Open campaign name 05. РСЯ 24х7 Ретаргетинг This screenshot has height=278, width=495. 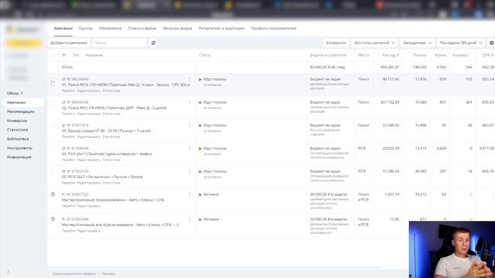102,177
